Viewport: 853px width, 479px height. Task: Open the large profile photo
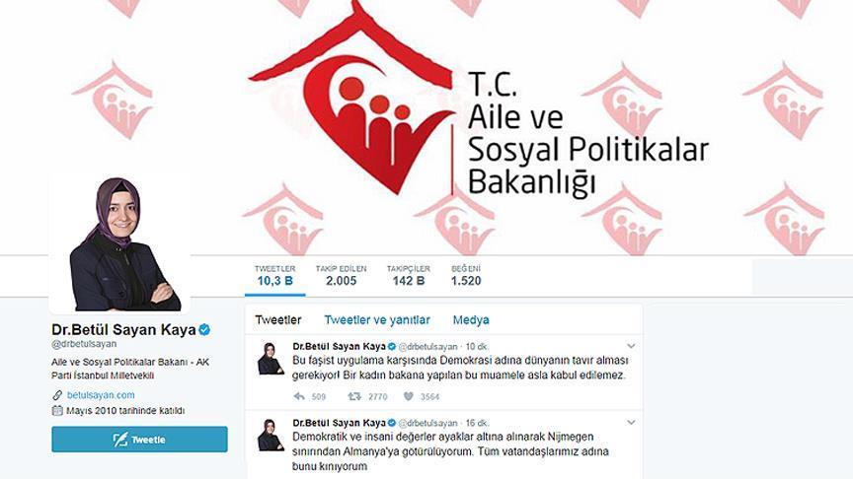point(119,243)
